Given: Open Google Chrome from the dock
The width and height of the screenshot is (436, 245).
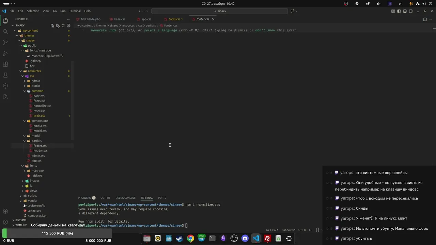Looking at the screenshot, I should (190, 239).
